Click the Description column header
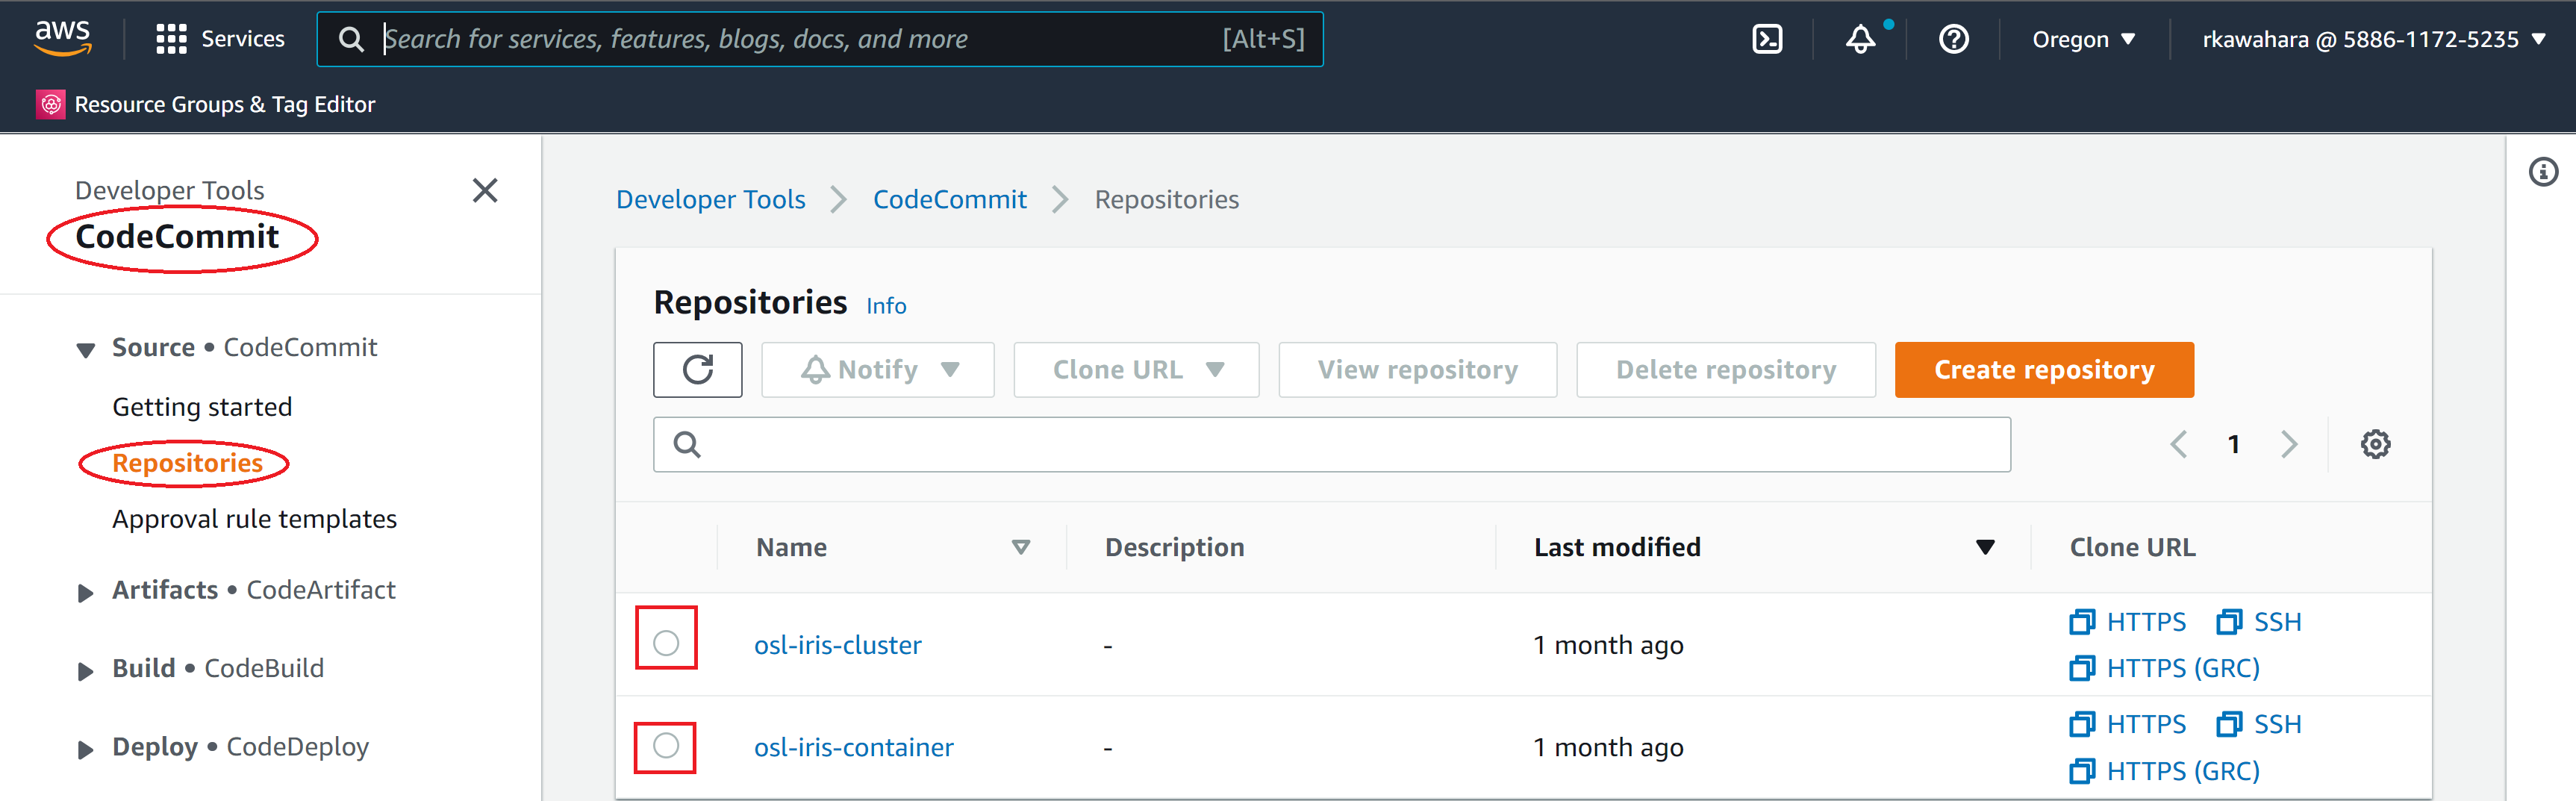The image size is (2576, 801). (1174, 548)
